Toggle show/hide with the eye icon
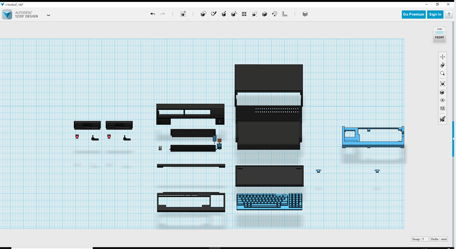 pyautogui.click(x=442, y=100)
